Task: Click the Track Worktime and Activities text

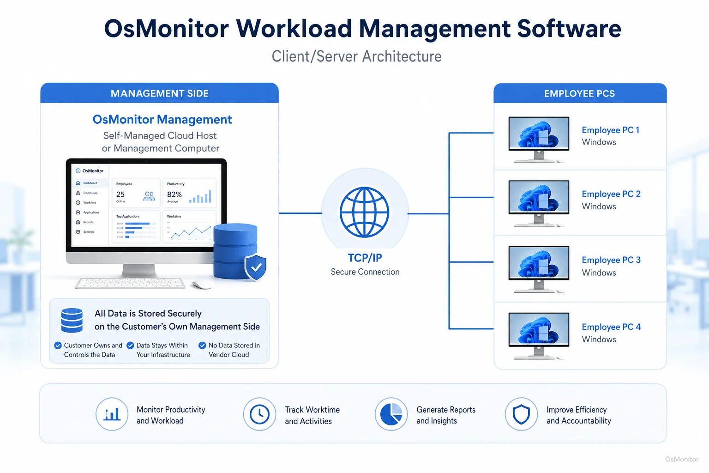Action: point(312,415)
